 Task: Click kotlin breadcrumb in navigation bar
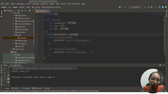point(22,7)
